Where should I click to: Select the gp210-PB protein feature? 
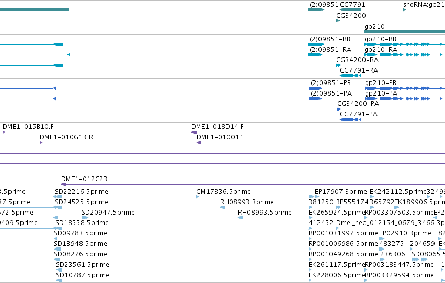point(405,88)
